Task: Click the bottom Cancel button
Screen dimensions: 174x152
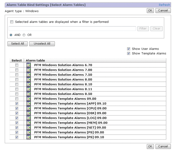Action: coord(163,146)
